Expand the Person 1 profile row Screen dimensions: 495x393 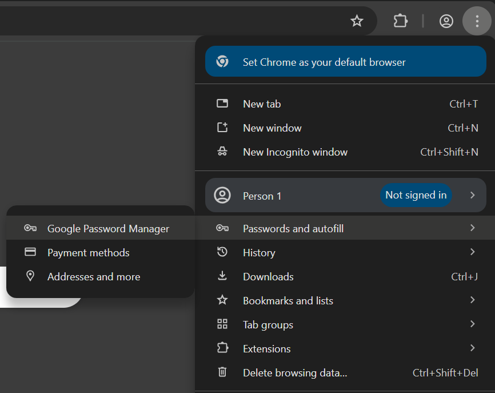click(x=345, y=195)
